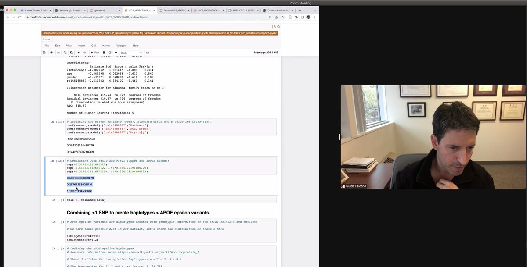Open Chrome three-dot menu
The height and width of the screenshot is (267, 527).
314,17
